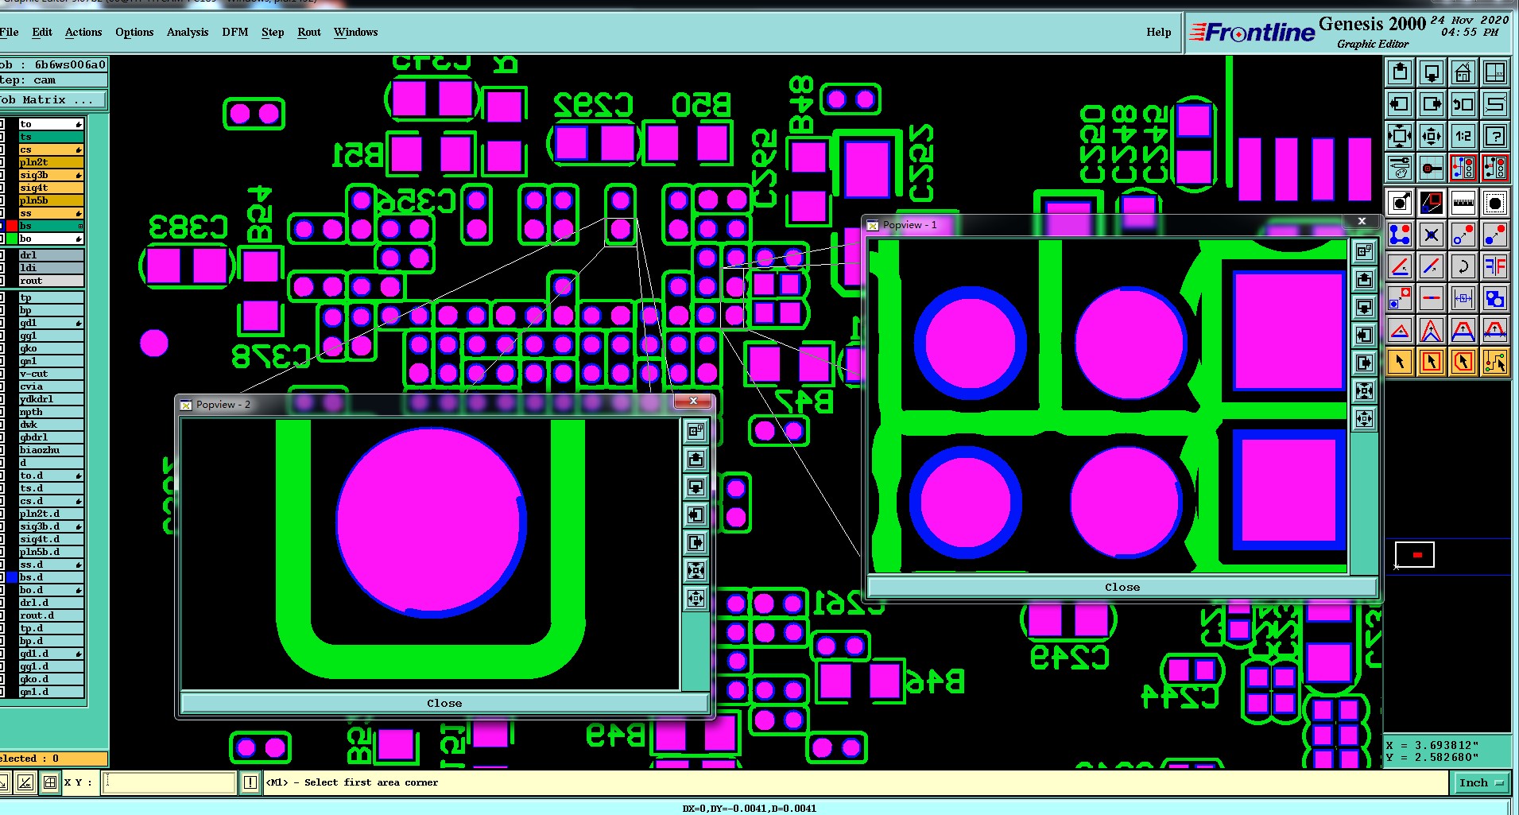Open the DFM menu
1519x815 pixels.
pyautogui.click(x=235, y=32)
